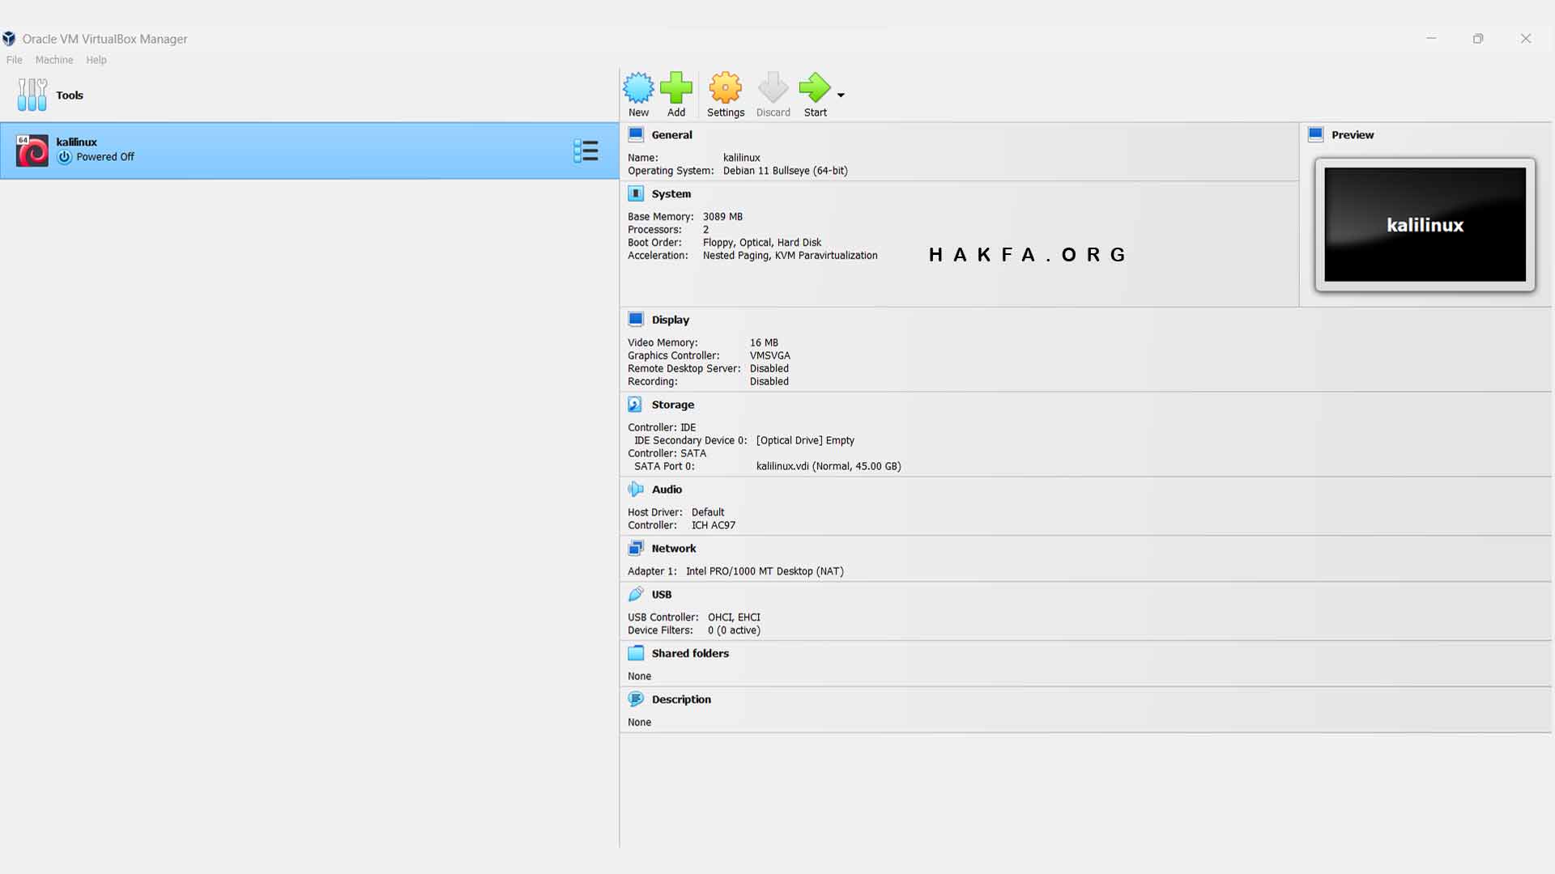Click the System section chip icon

tap(636, 193)
